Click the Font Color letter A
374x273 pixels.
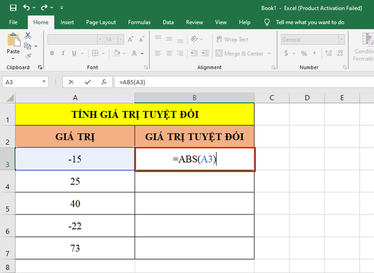click(x=134, y=53)
